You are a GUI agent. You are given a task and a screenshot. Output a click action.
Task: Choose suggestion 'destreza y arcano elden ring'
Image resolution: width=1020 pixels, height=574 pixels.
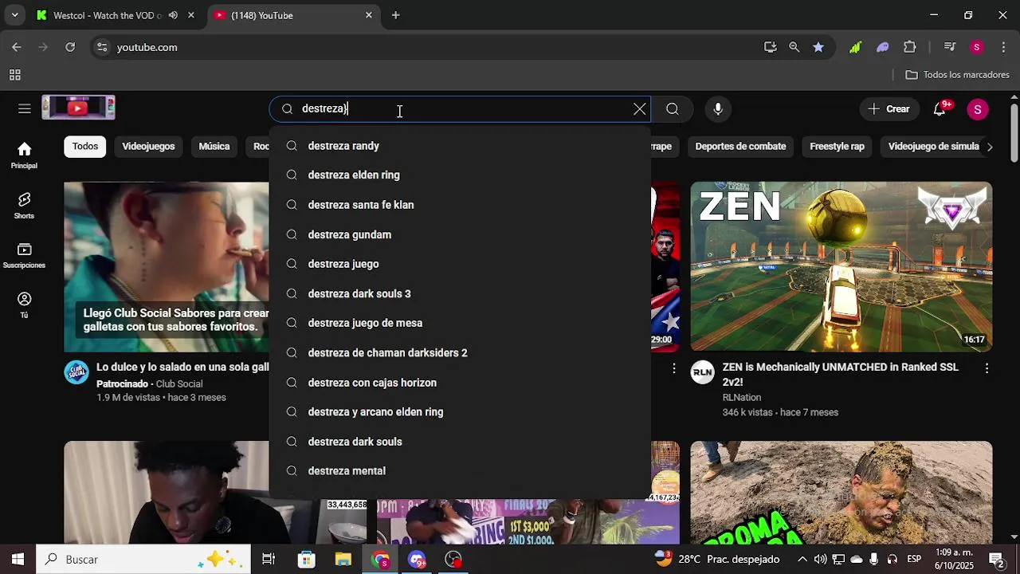click(x=460, y=412)
